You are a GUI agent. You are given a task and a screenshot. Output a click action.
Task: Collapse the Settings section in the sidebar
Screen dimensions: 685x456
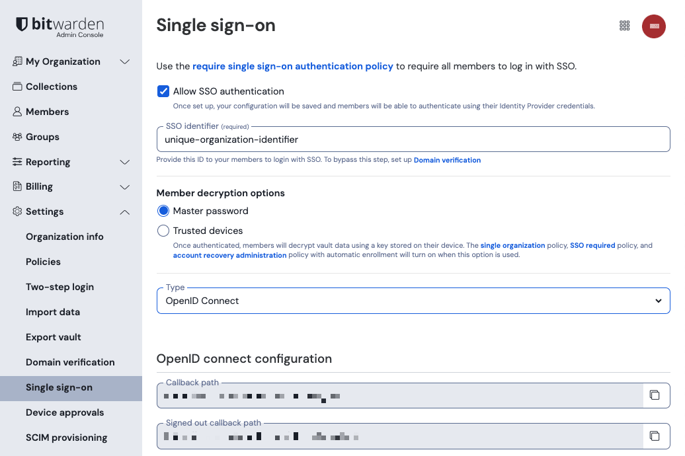[x=124, y=212]
